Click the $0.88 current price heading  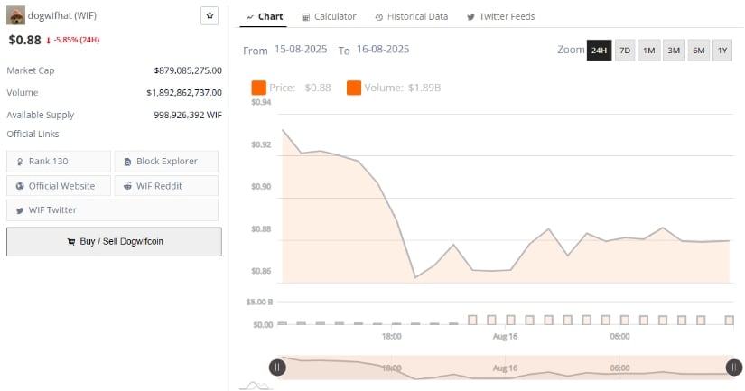tap(24, 40)
